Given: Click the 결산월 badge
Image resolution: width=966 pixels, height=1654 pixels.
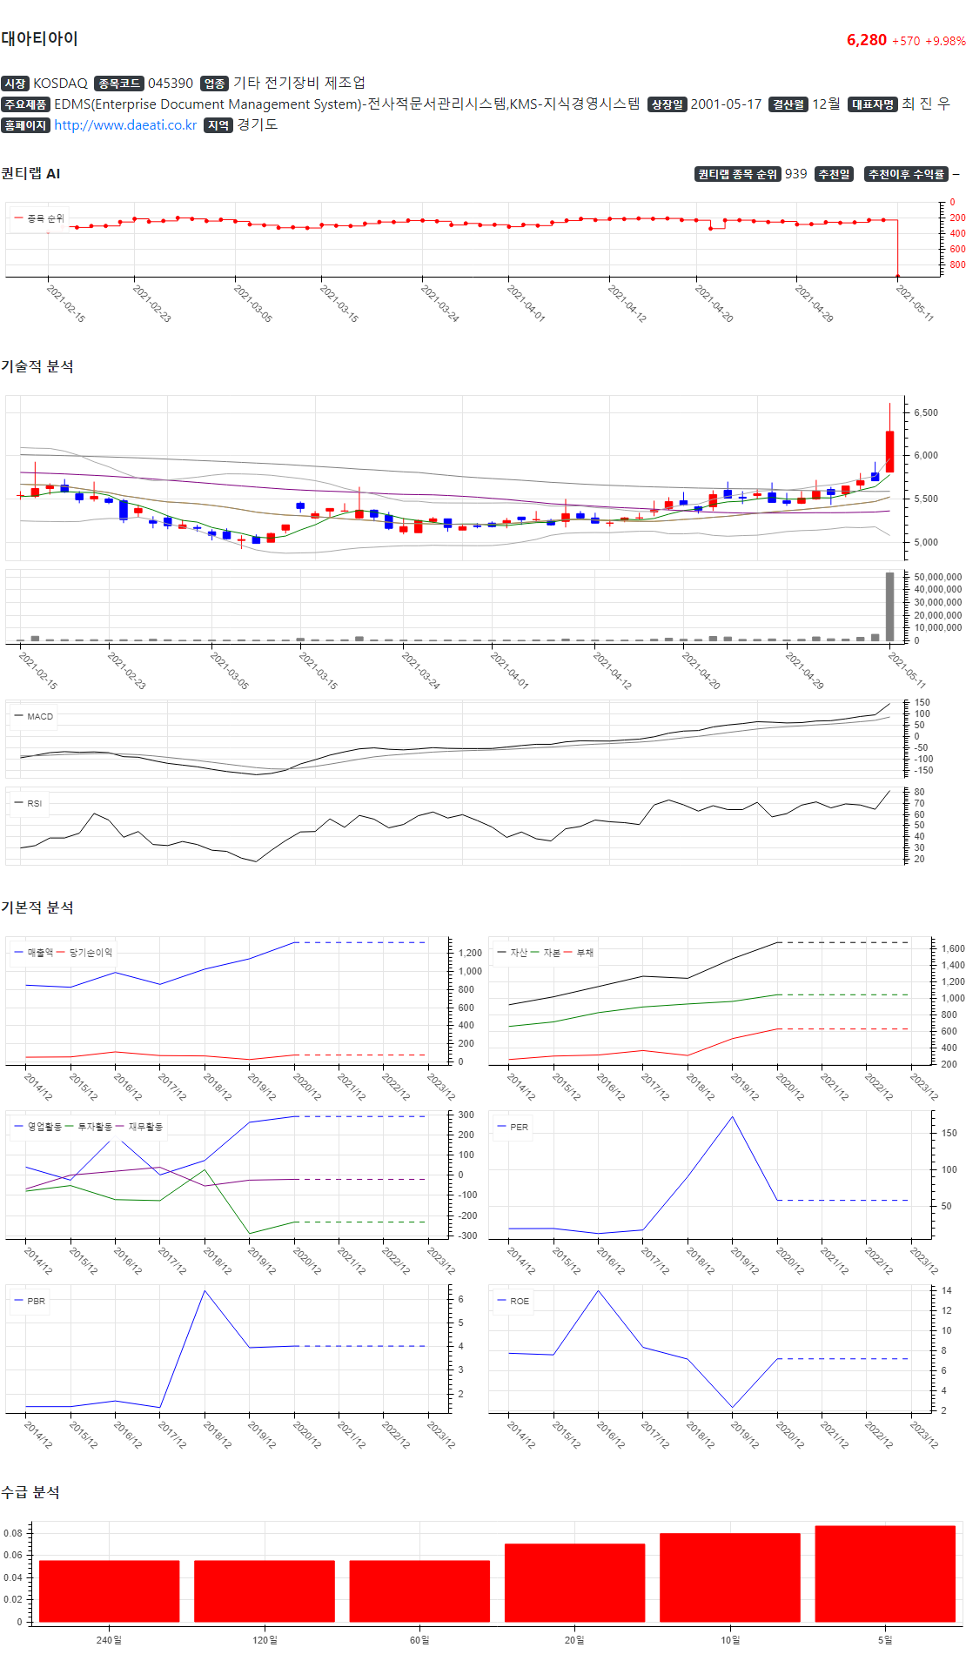Looking at the screenshot, I should pyautogui.click(x=788, y=104).
